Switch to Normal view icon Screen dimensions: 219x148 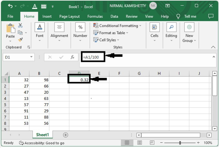[127, 143]
